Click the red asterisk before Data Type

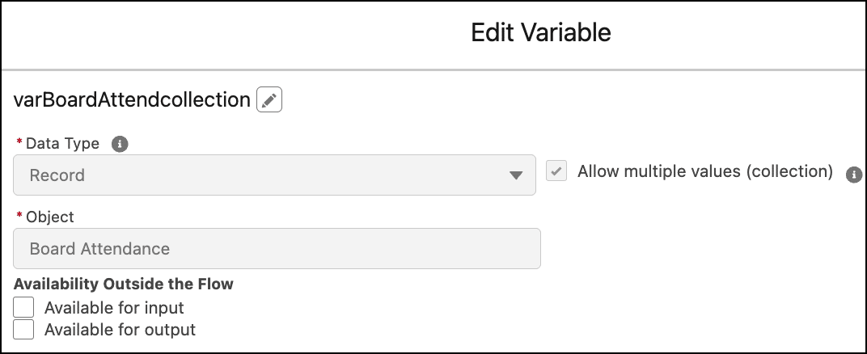pos(19,142)
